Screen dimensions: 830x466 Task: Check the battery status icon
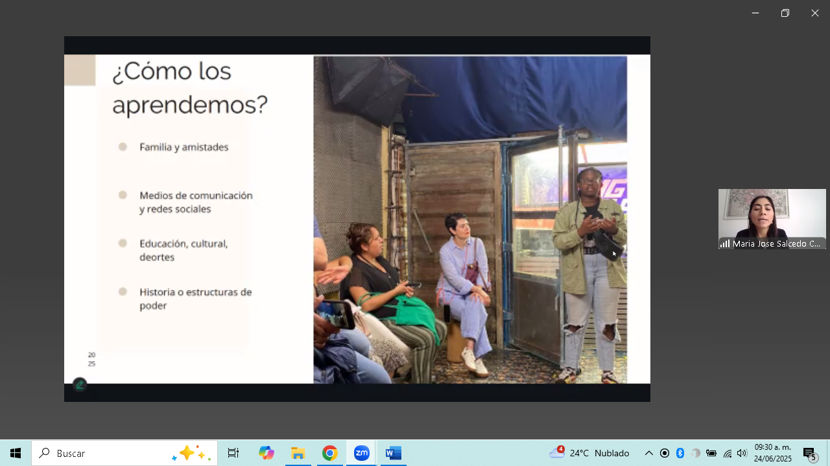tap(711, 453)
